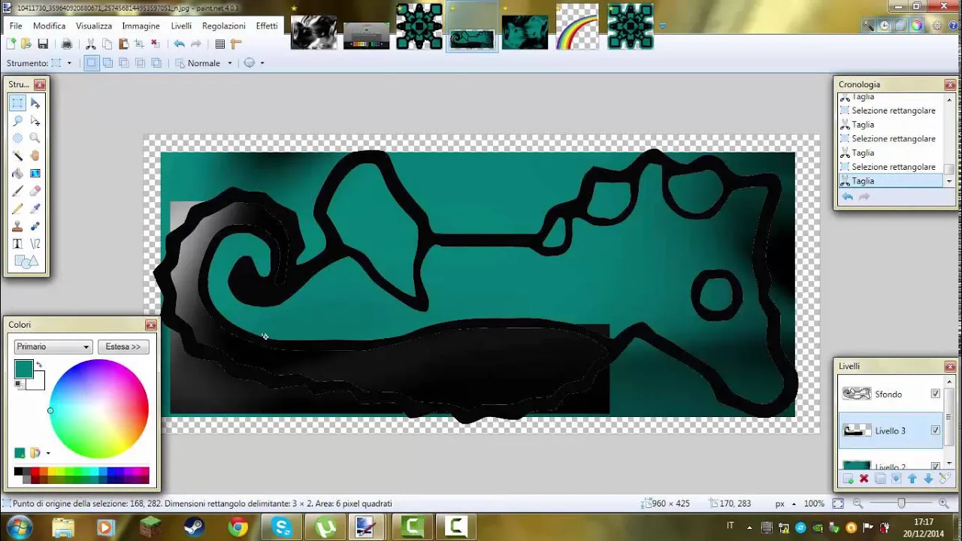Open the File menu

15,26
